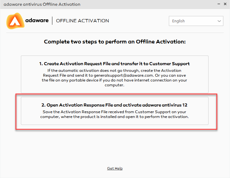Click the adaware flame logo icon
This screenshot has height=178, width=230.
point(15,21)
